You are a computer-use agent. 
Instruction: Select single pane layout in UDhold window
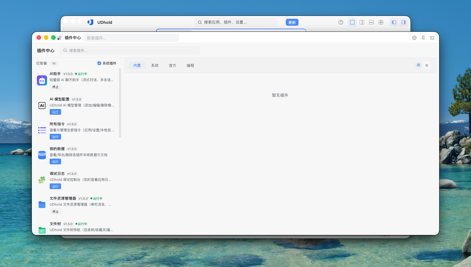click(352, 22)
